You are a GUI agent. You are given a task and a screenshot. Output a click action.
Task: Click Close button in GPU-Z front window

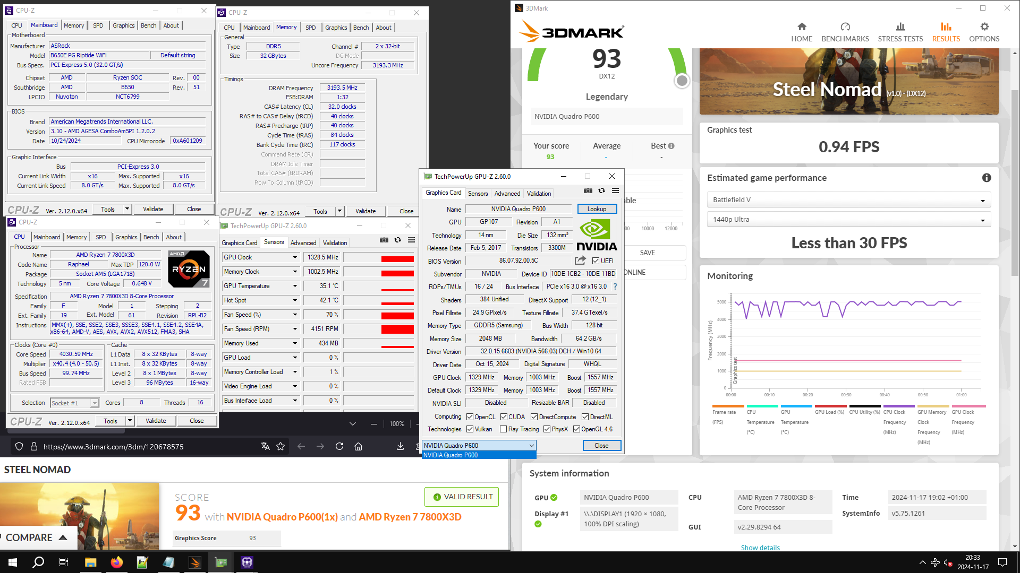(x=601, y=446)
